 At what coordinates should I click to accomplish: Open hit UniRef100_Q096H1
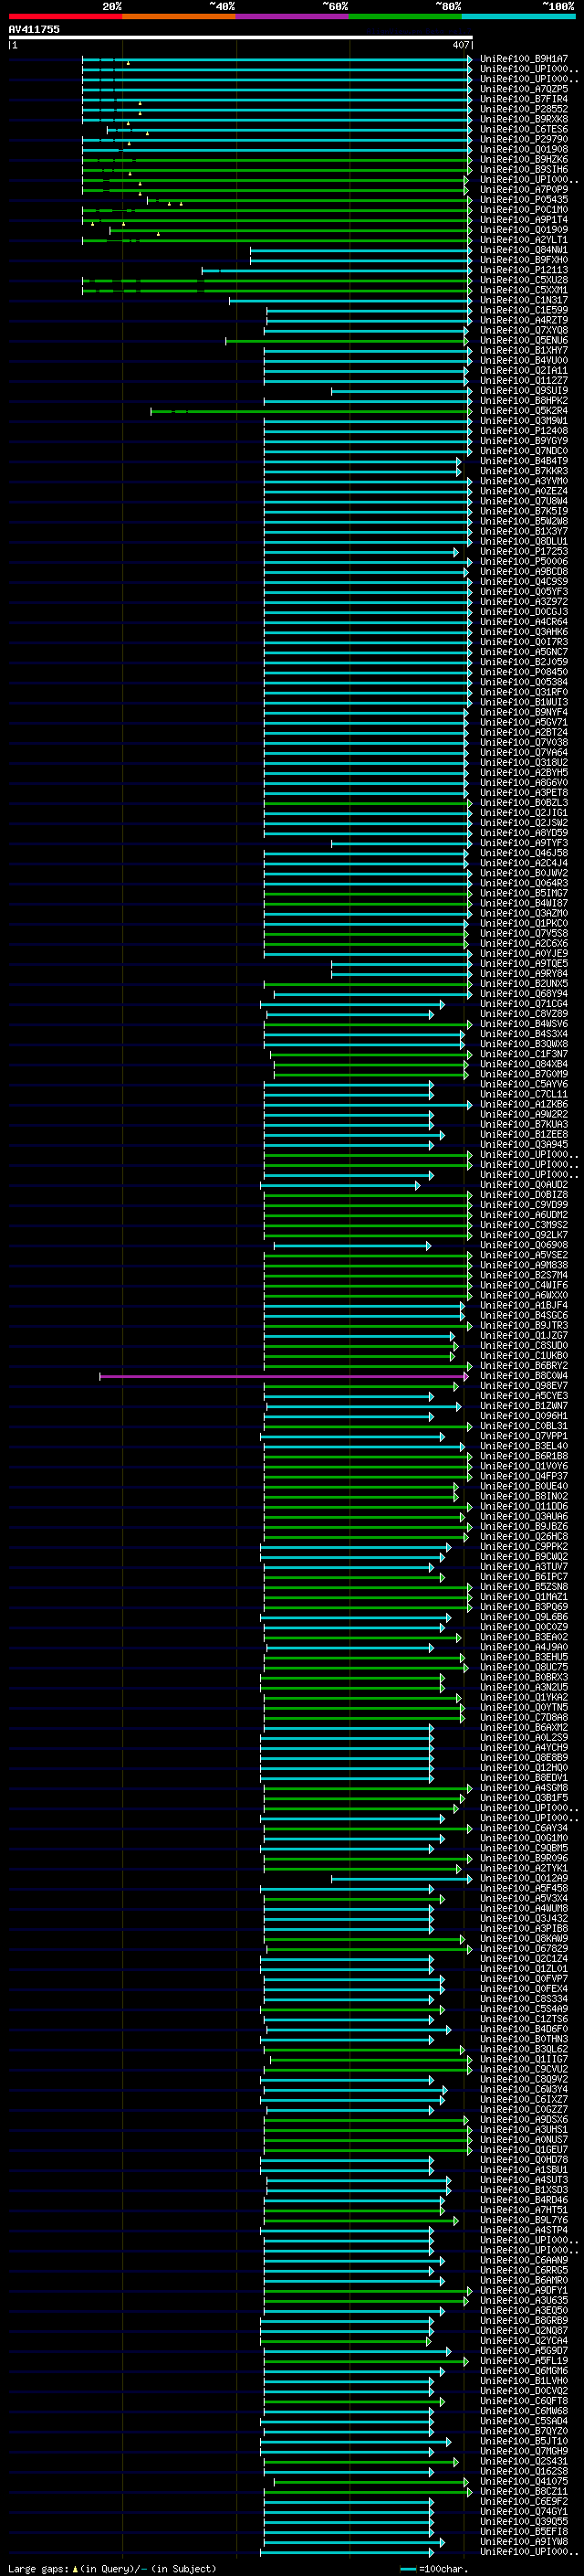(x=524, y=1416)
